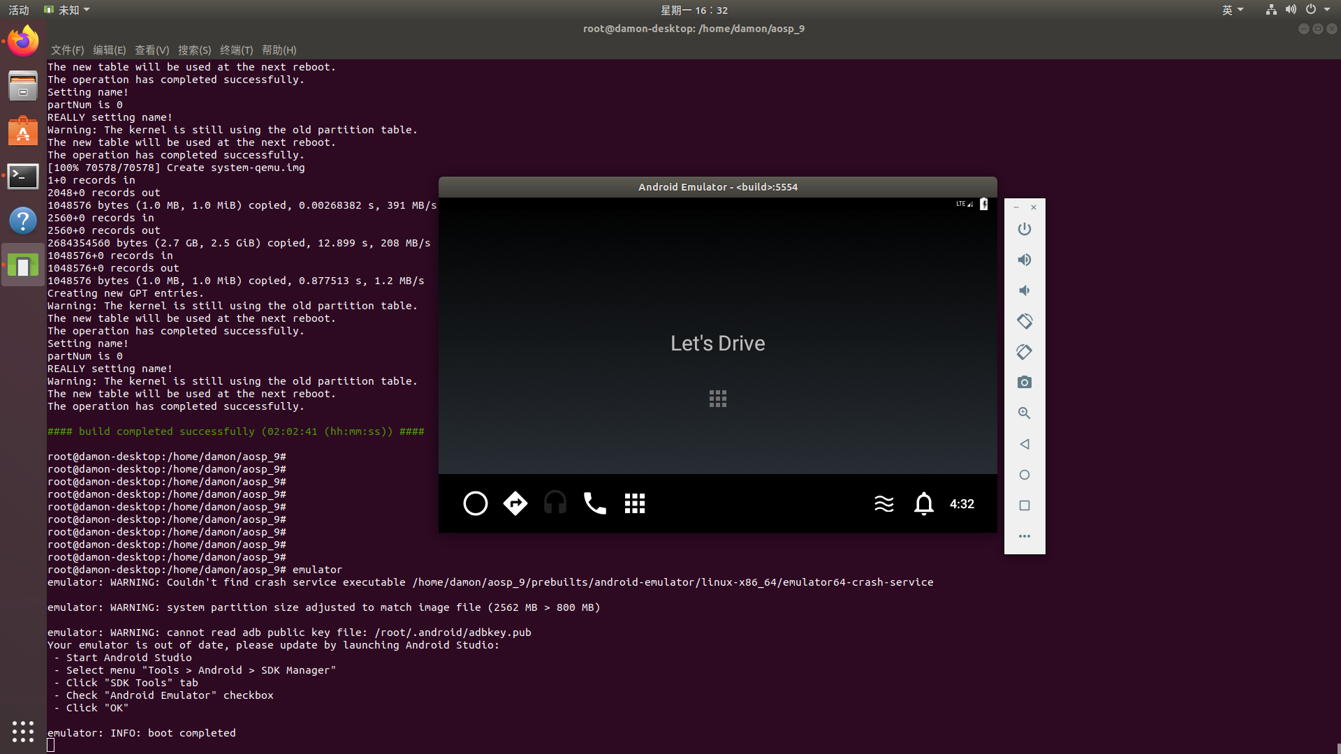
Task: Click 活动 Activities button in top bar
Action: [19, 10]
